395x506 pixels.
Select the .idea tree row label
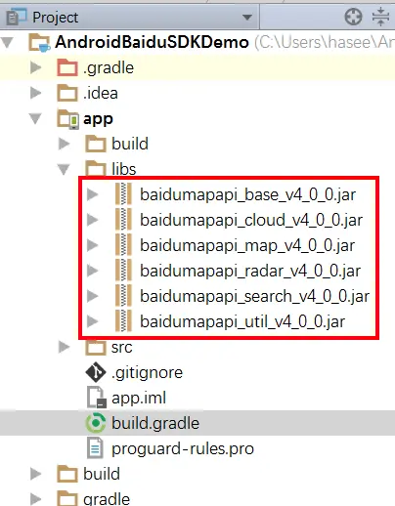click(x=101, y=94)
